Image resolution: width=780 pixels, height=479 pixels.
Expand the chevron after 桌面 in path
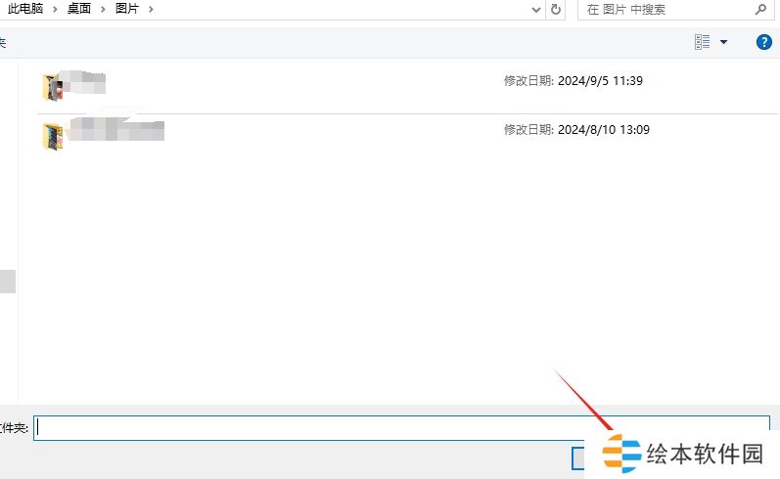102,9
